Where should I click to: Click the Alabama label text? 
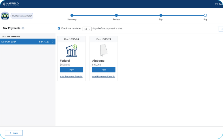click(98, 61)
